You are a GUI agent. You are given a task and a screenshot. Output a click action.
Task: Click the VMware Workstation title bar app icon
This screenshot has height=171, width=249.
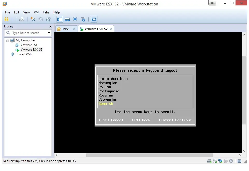[5, 4]
